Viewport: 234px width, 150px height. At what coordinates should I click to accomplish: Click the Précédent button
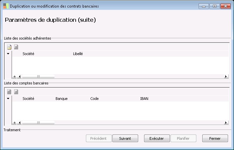[x=99, y=138]
